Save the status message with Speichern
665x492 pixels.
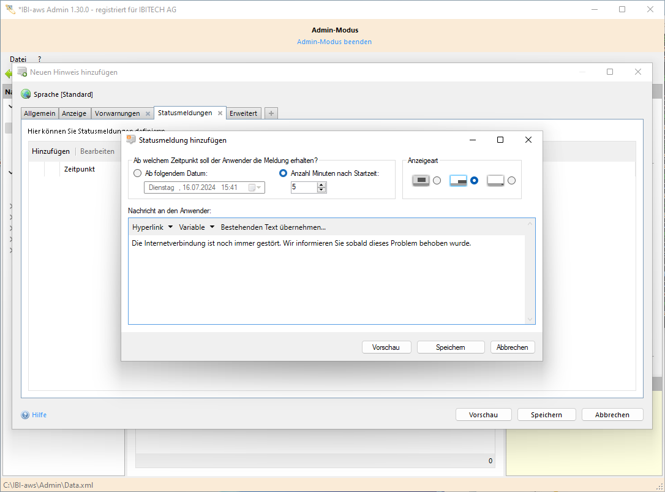451,347
